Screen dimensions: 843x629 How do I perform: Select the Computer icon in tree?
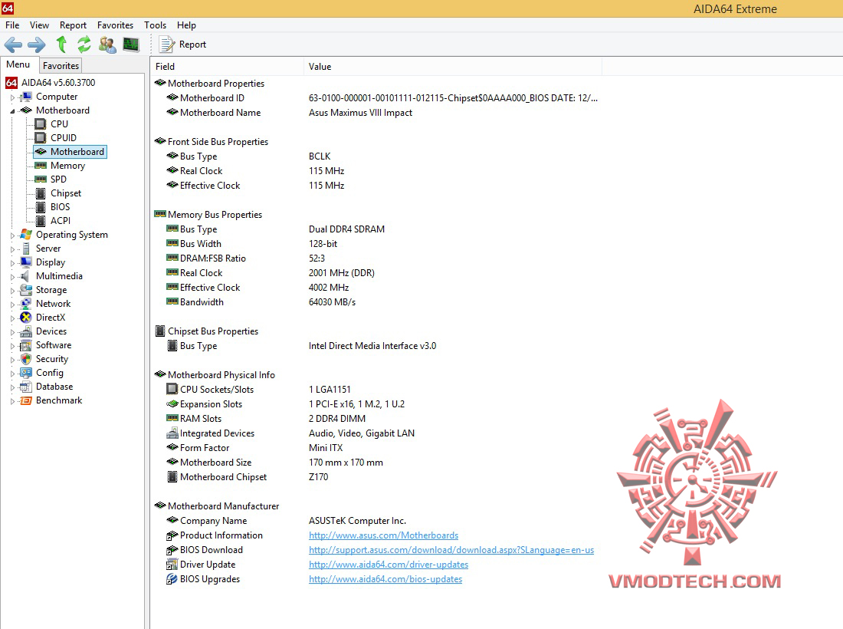pyautogui.click(x=26, y=97)
